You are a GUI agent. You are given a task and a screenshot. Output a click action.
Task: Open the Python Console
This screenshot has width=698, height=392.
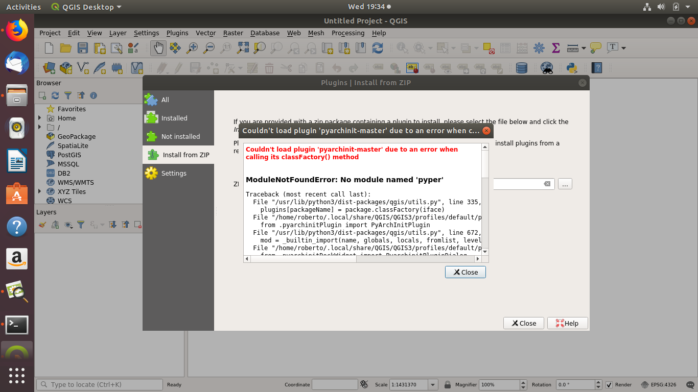[573, 67]
